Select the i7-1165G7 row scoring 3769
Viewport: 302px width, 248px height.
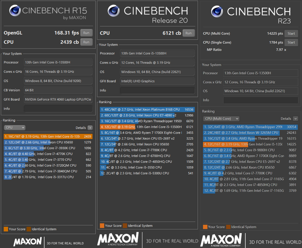click(x=250, y=190)
